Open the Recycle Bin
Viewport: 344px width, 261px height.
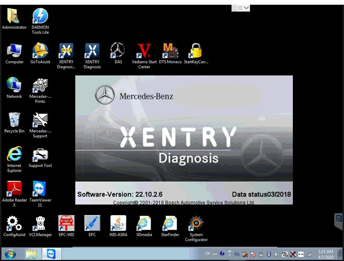coord(14,122)
